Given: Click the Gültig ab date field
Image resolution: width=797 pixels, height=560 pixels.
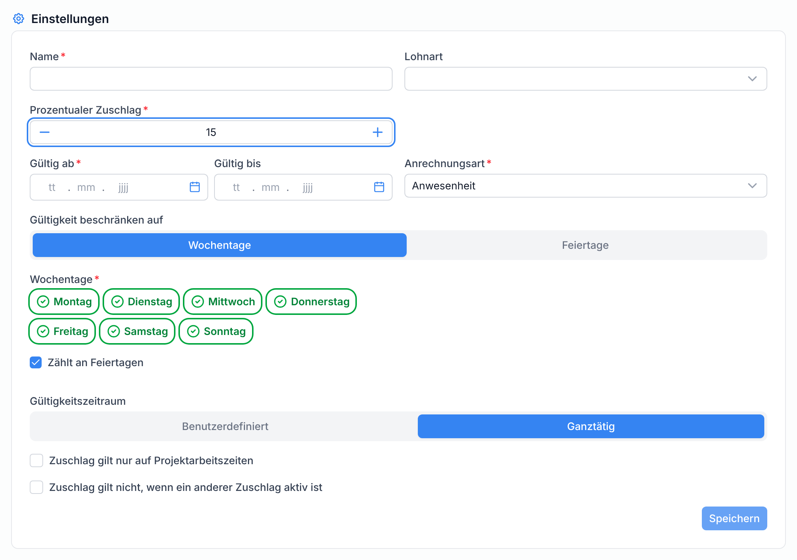Looking at the screenshot, I should point(119,187).
